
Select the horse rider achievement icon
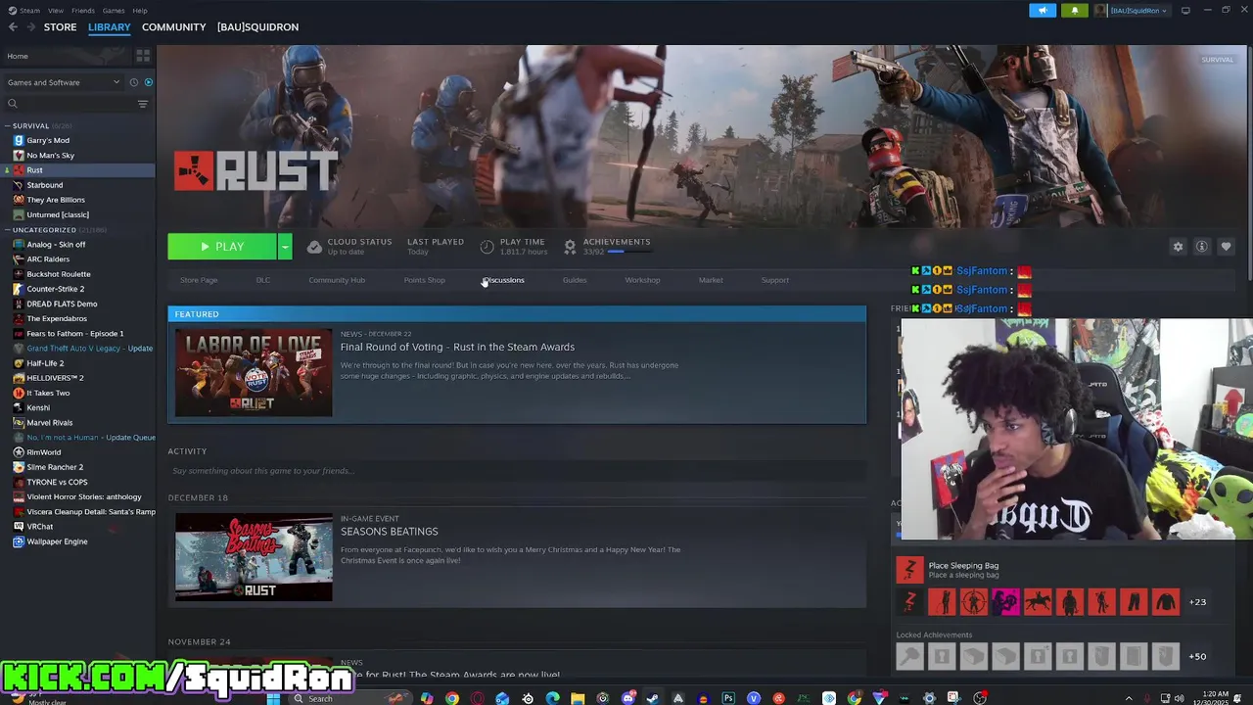tap(1038, 602)
